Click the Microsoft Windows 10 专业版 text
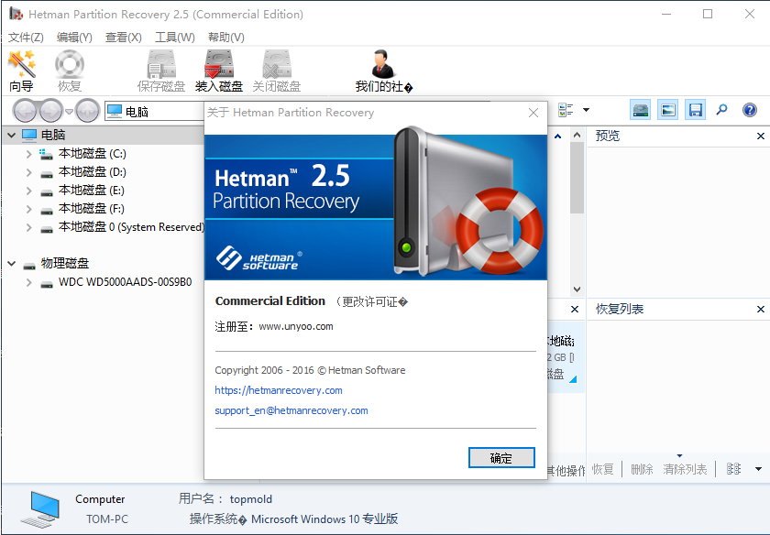Viewport: 770px width, 535px height. click(324, 519)
